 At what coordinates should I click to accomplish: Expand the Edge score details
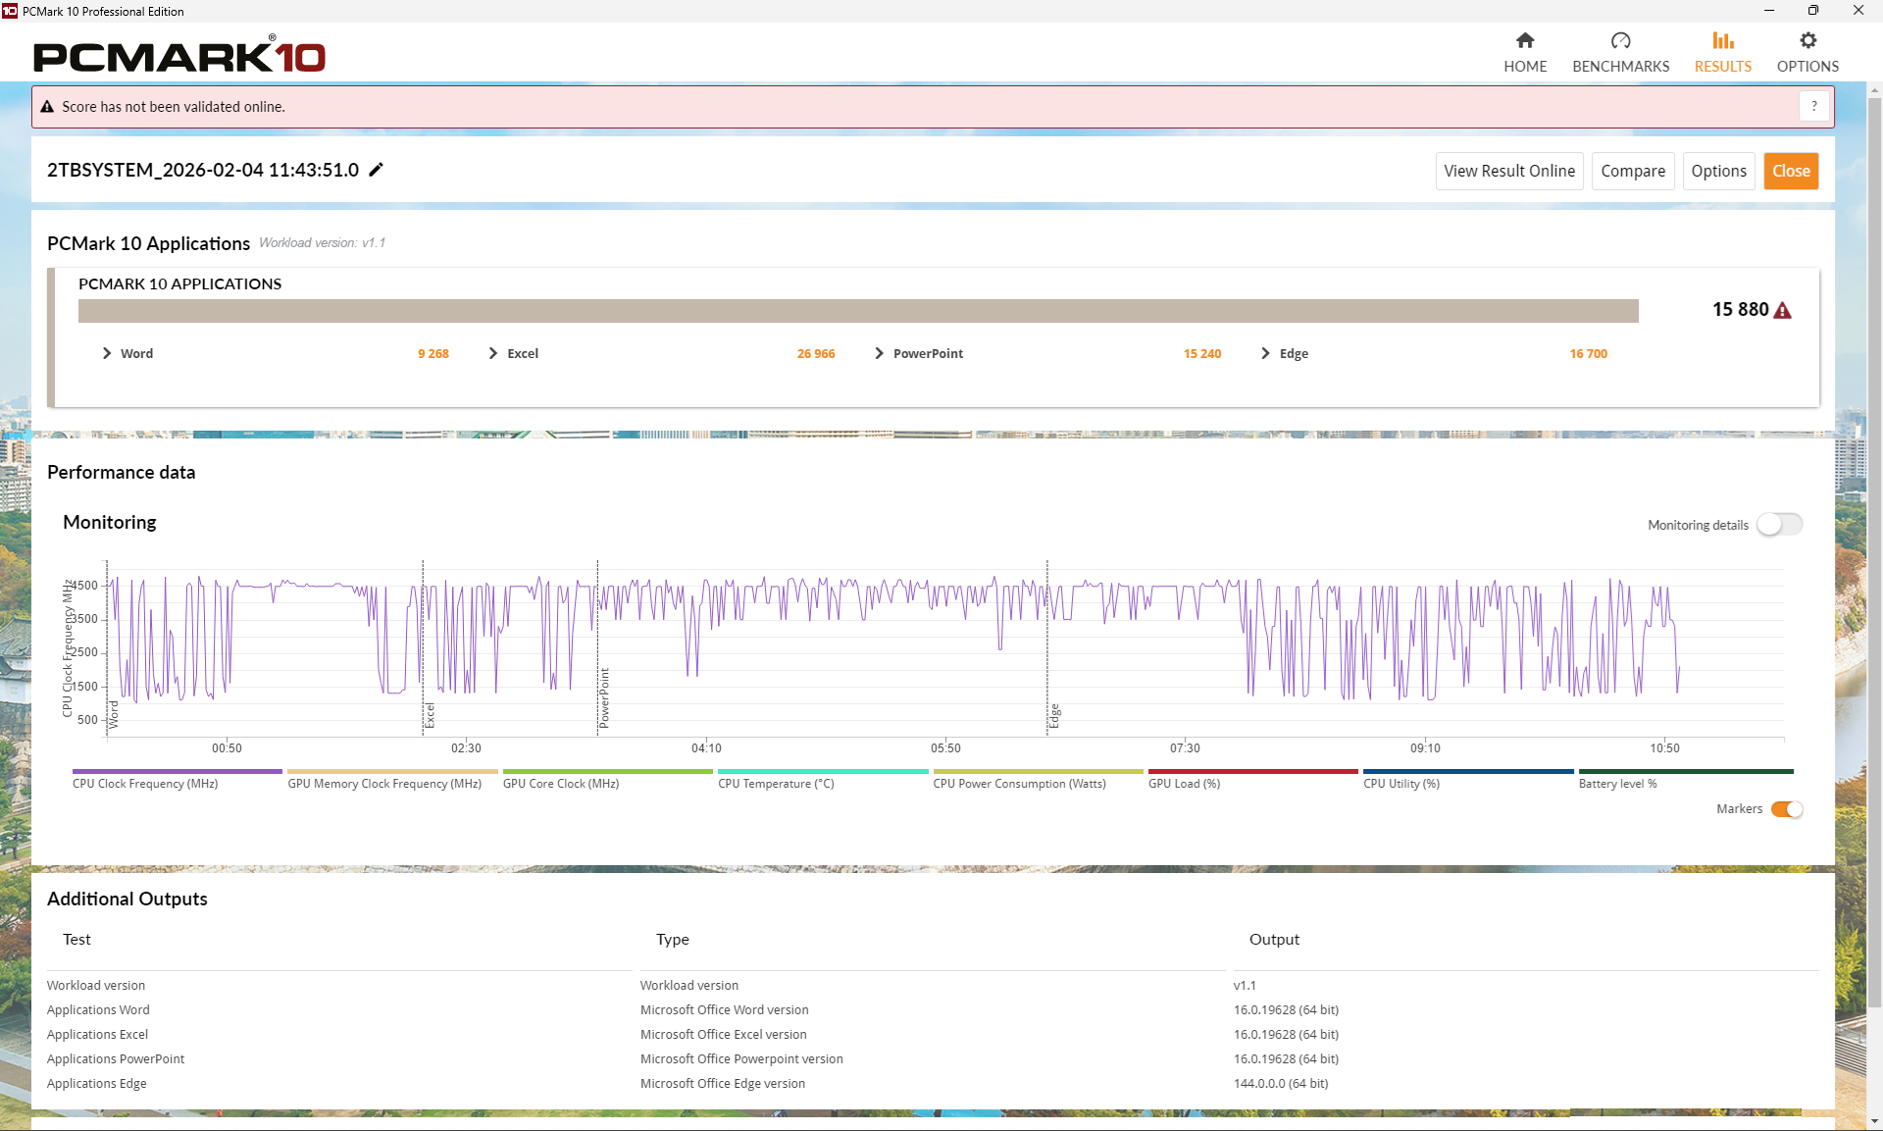[x=1266, y=353]
